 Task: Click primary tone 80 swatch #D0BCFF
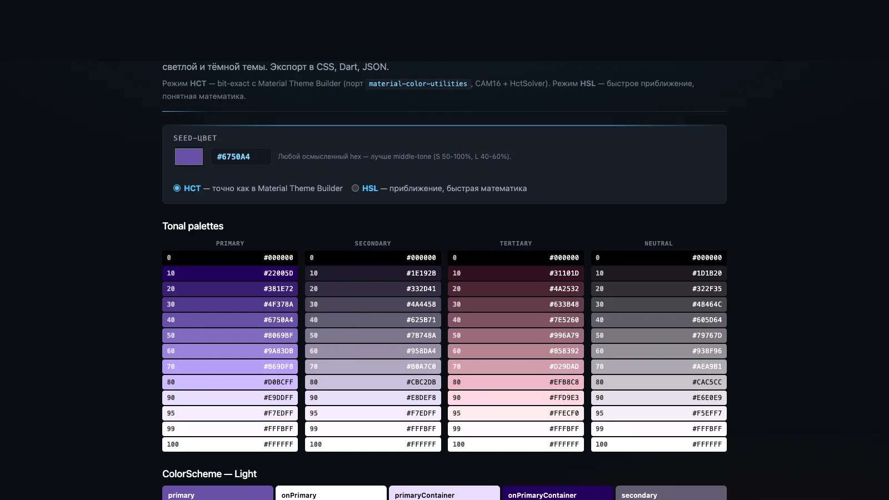(230, 382)
